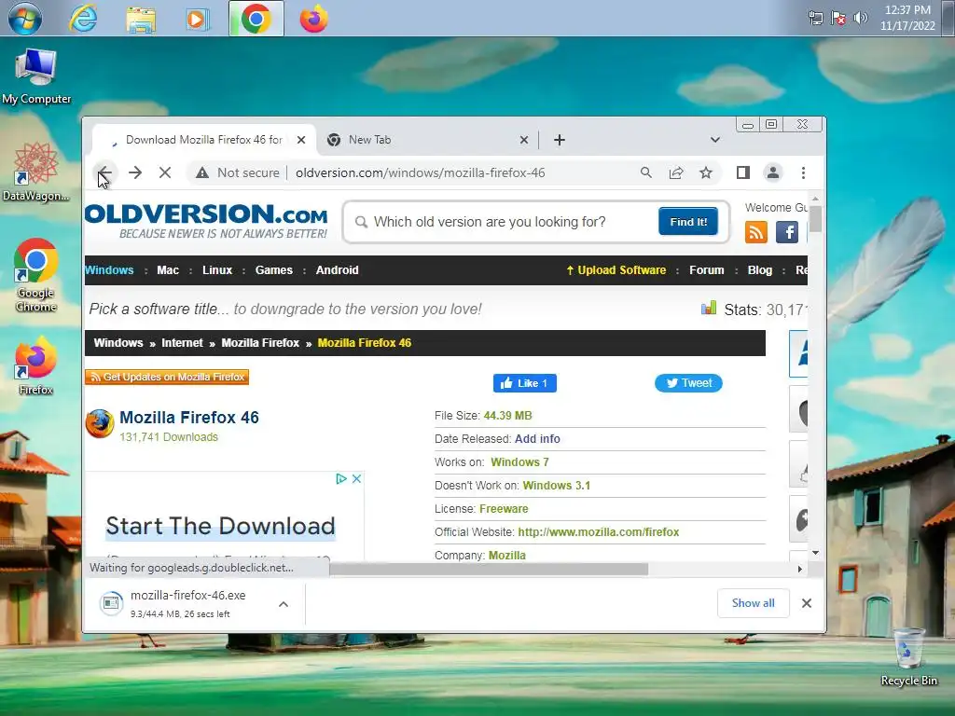Open the mozilla.com/firefox official website link
Image resolution: width=955 pixels, height=716 pixels.
598,532
